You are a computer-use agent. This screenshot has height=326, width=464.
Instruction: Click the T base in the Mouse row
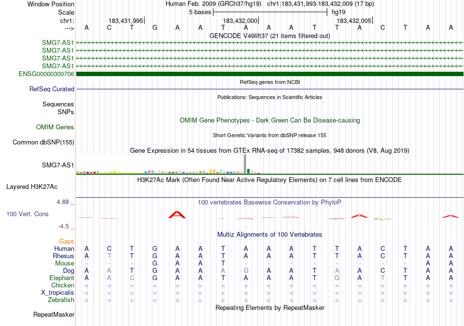(223, 264)
